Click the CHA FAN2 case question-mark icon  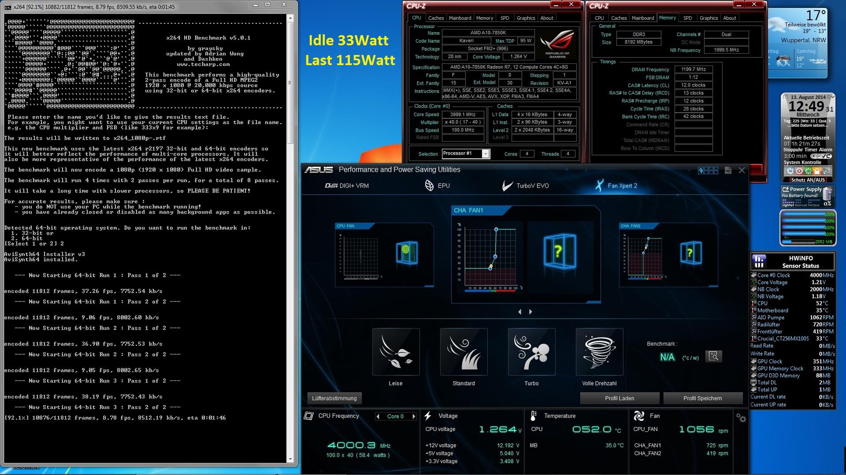691,253
